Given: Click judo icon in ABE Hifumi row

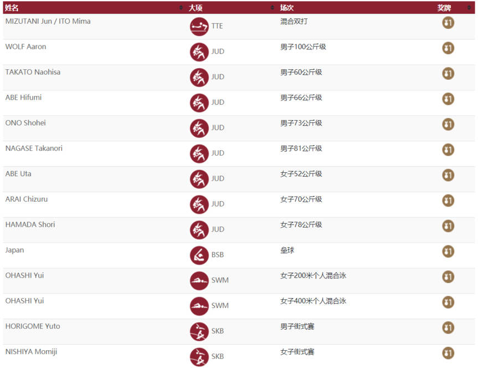Looking at the screenshot, I should [x=199, y=102].
